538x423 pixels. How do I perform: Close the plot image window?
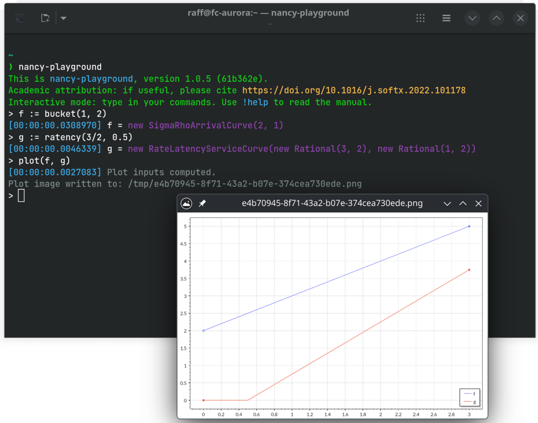tap(478, 204)
